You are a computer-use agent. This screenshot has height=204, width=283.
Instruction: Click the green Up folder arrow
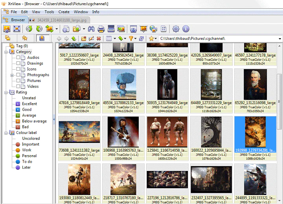[x=74, y=39]
